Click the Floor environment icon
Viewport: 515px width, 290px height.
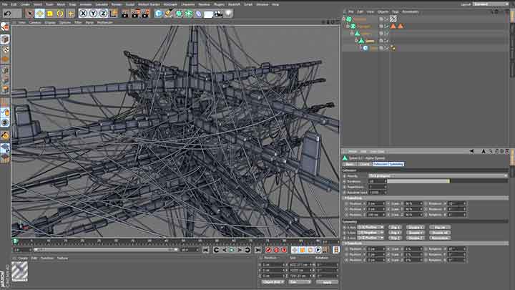209,14
